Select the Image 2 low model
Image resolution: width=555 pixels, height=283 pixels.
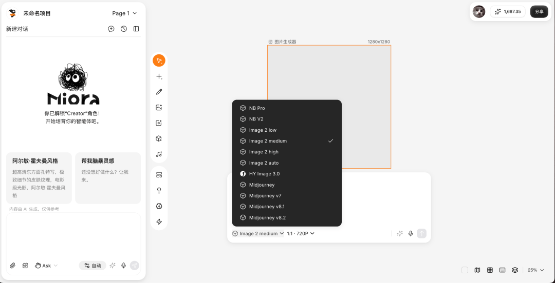coord(287,130)
